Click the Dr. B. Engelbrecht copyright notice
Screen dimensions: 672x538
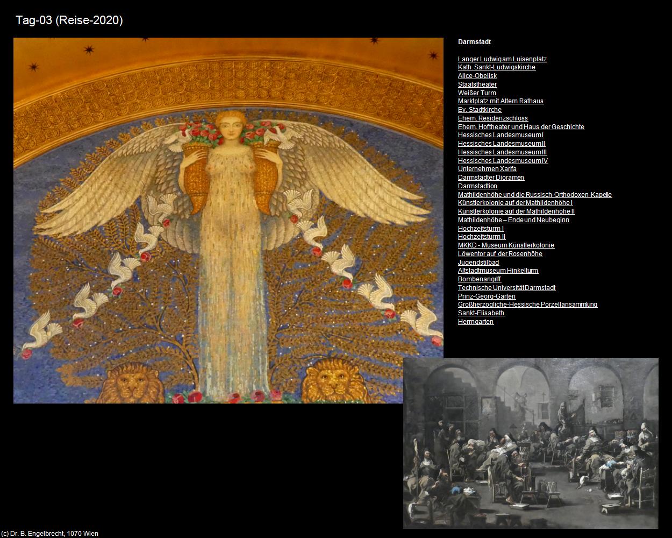tap(49, 534)
